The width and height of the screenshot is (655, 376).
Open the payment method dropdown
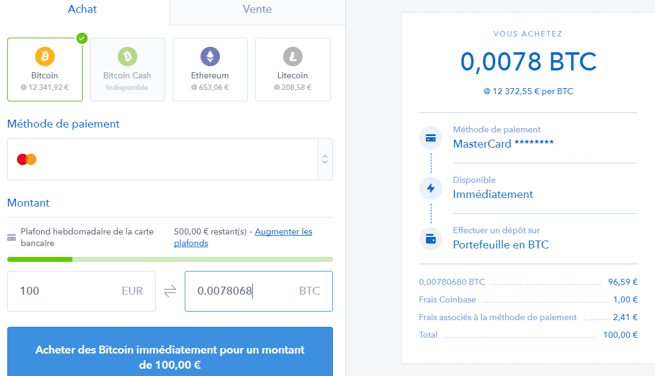click(170, 159)
